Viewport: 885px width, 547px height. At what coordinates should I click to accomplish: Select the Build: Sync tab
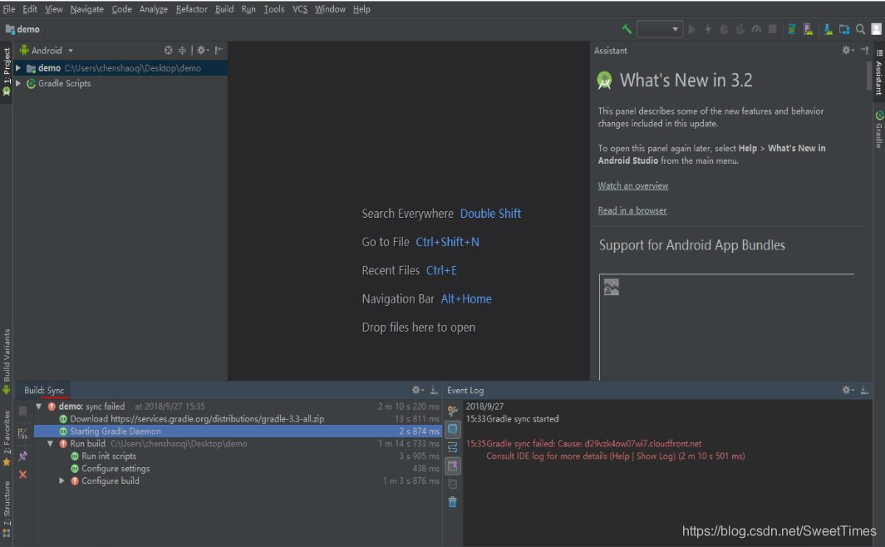pyautogui.click(x=44, y=390)
